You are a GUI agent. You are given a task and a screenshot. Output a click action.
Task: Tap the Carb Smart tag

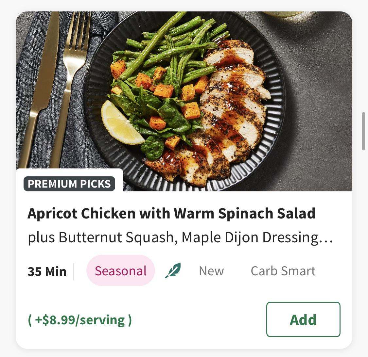283,271
